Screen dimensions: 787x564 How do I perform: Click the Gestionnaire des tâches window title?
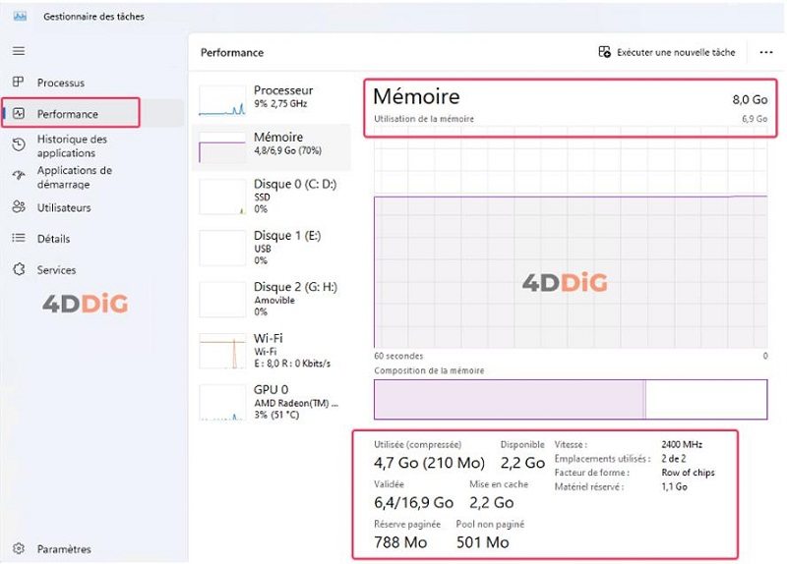pos(93,17)
